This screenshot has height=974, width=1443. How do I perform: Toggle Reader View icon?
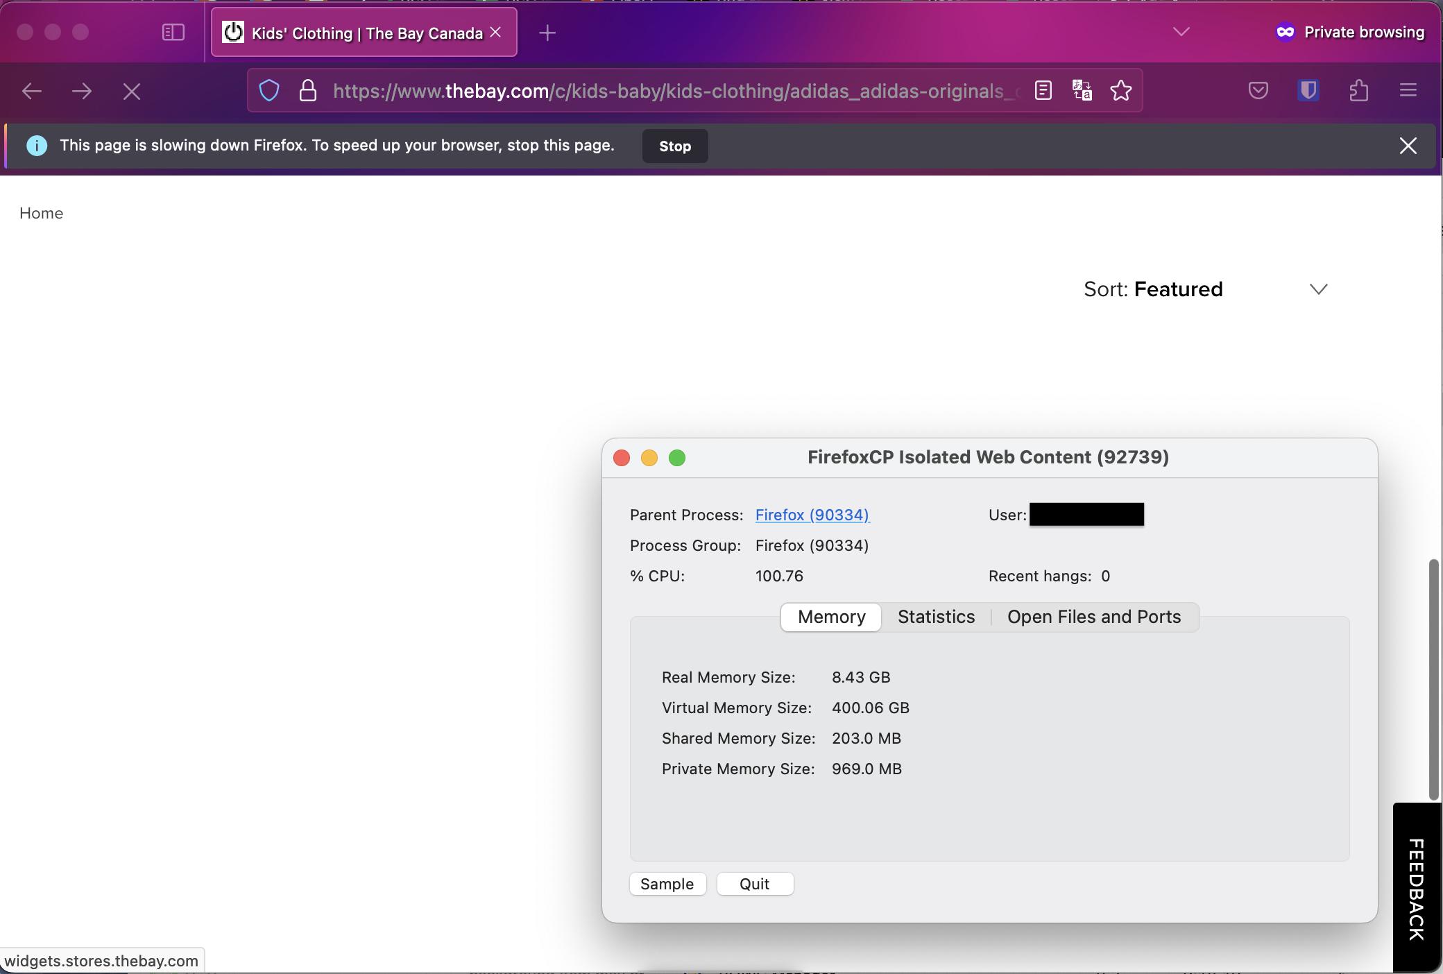click(1043, 90)
